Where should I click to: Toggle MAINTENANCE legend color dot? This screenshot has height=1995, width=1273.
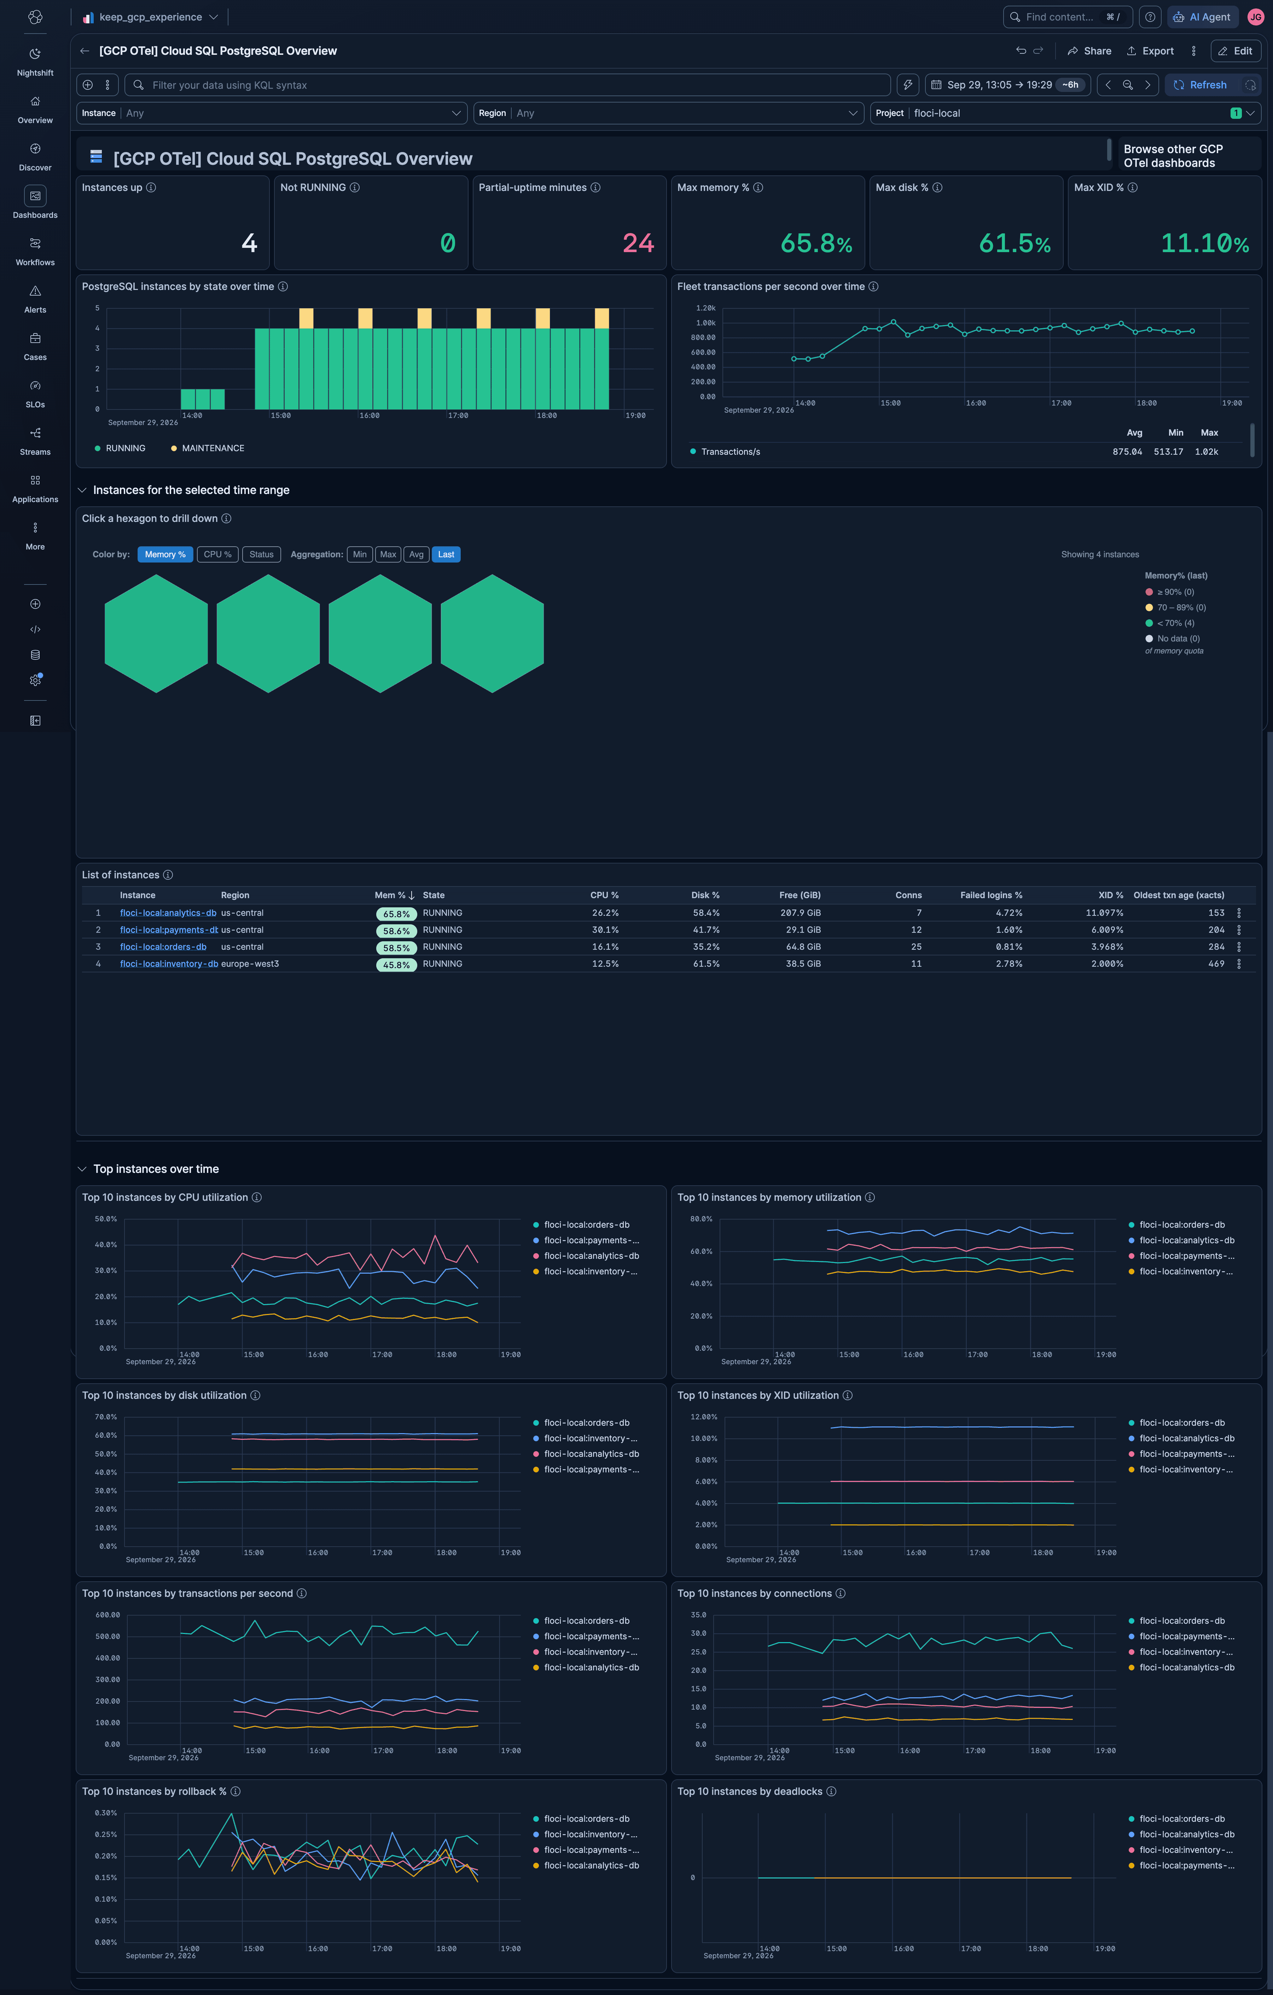coord(174,448)
